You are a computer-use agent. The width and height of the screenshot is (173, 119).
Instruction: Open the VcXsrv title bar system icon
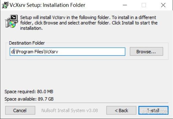pos(5,5)
